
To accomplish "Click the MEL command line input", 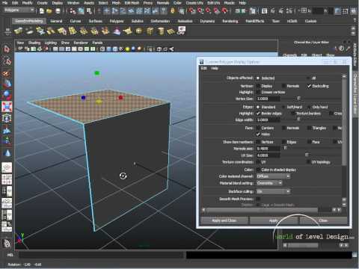I will [102, 255].
